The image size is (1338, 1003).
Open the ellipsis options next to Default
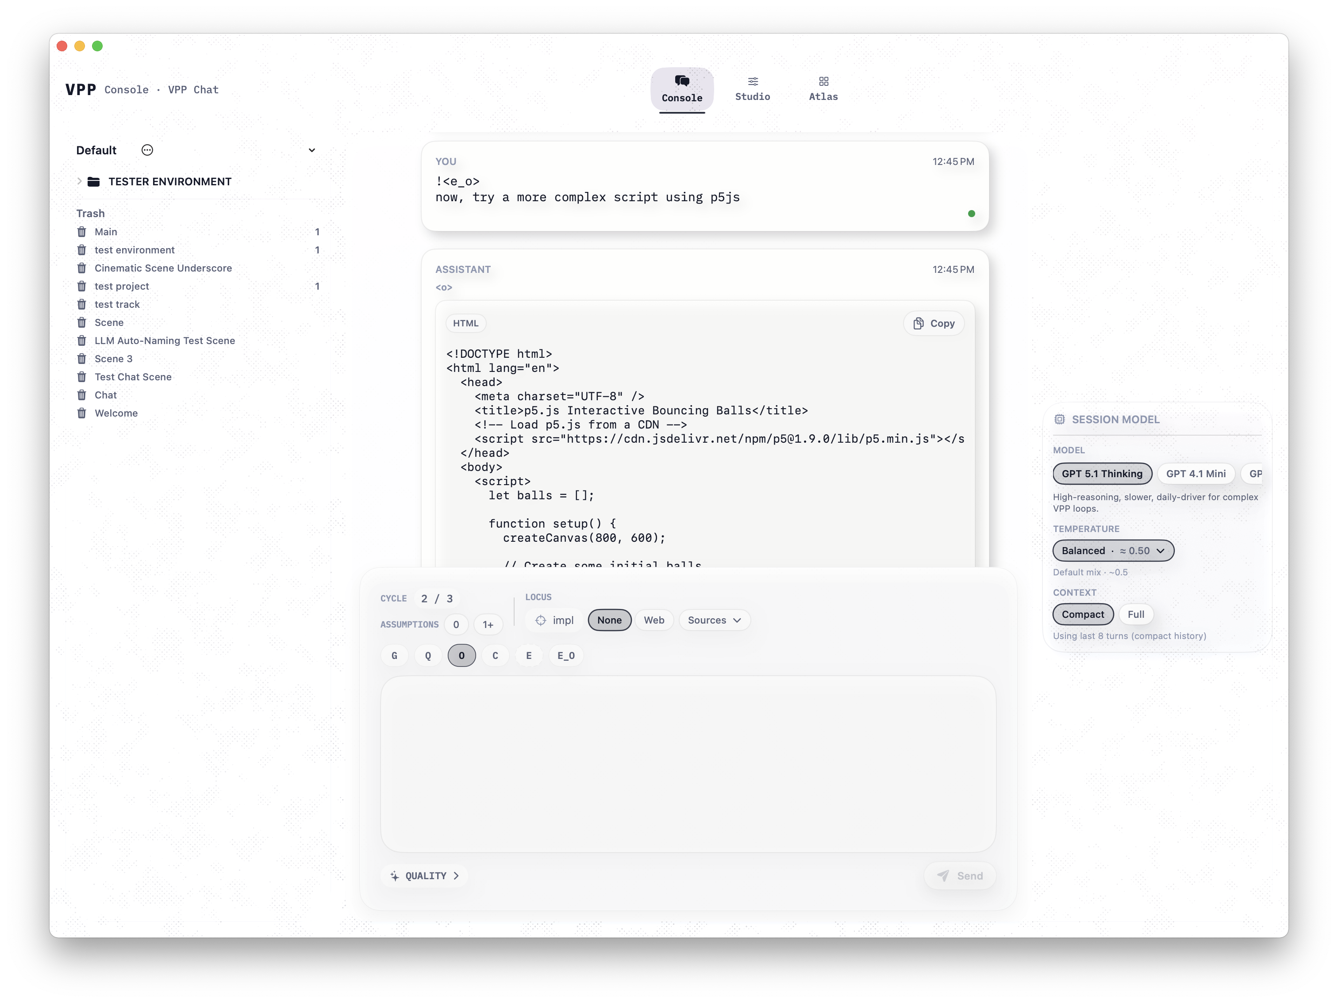(x=147, y=150)
